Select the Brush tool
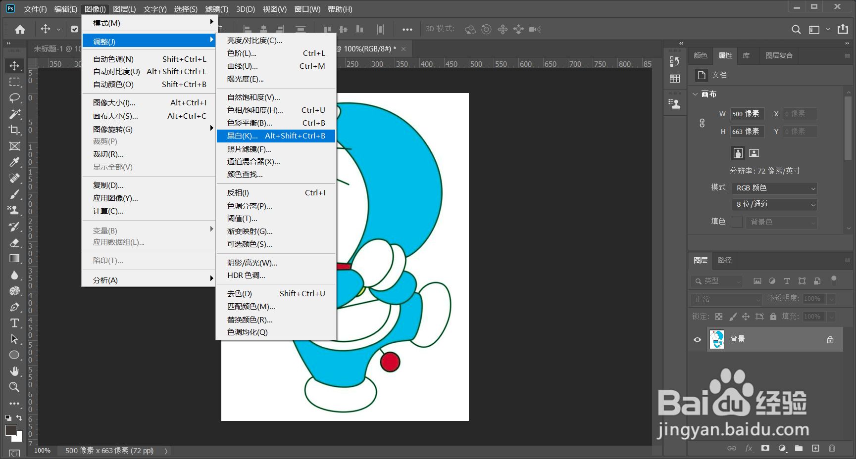The width and height of the screenshot is (856, 459). [x=14, y=194]
